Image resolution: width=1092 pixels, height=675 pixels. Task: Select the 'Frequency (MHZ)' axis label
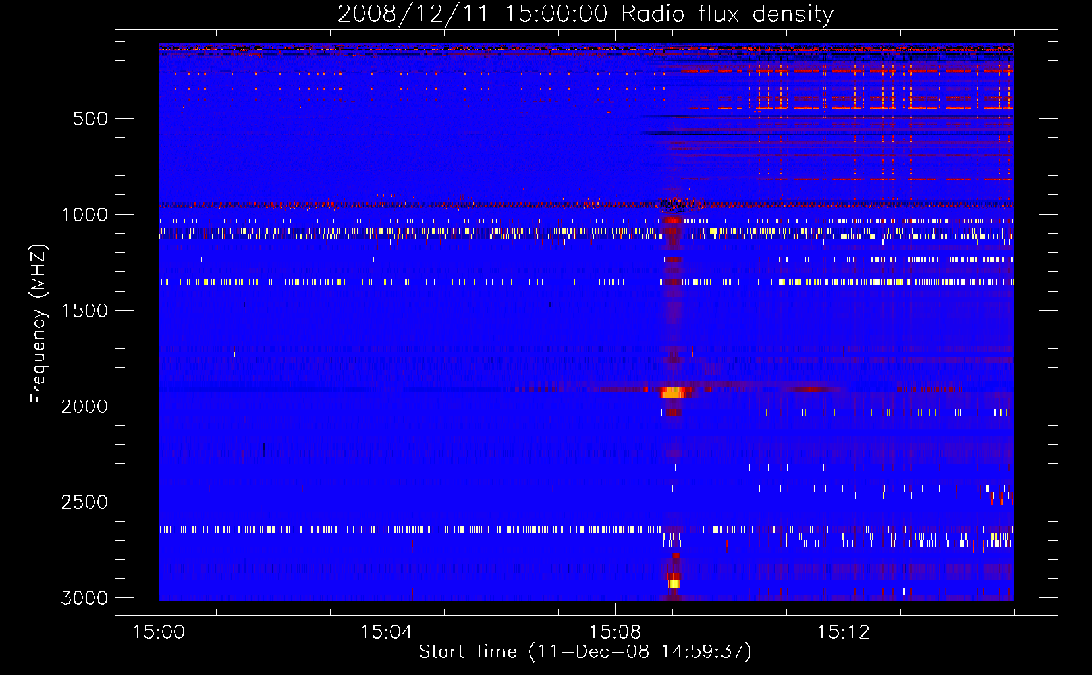click(x=38, y=324)
